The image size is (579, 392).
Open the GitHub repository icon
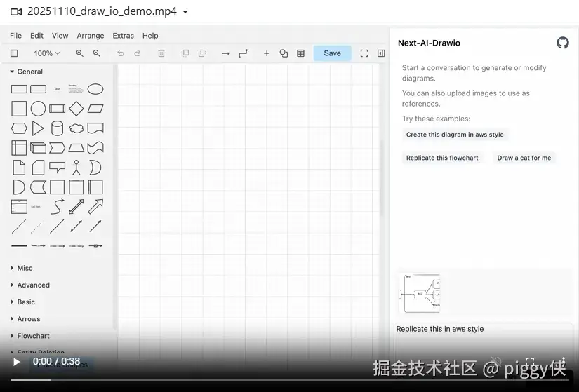(563, 43)
